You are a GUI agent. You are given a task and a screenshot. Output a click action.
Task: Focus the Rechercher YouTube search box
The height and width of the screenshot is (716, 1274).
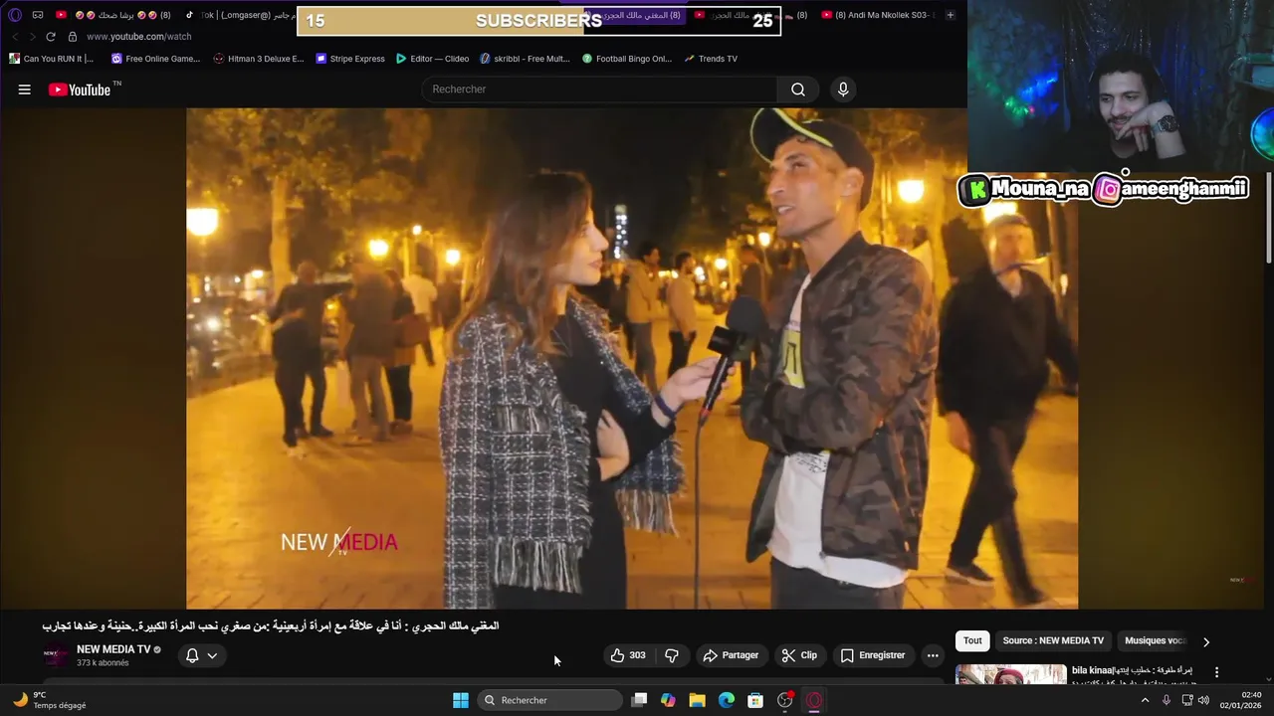point(600,89)
